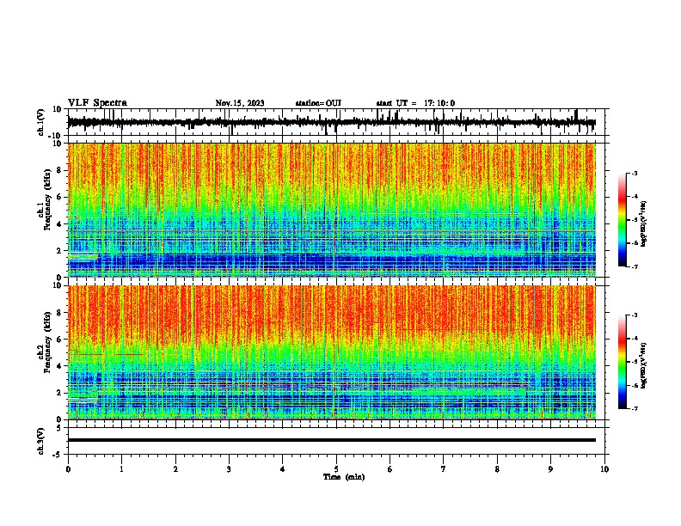The width and height of the screenshot is (681, 526).
Task: Click the time axis tick label "0"
Action: point(68,469)
